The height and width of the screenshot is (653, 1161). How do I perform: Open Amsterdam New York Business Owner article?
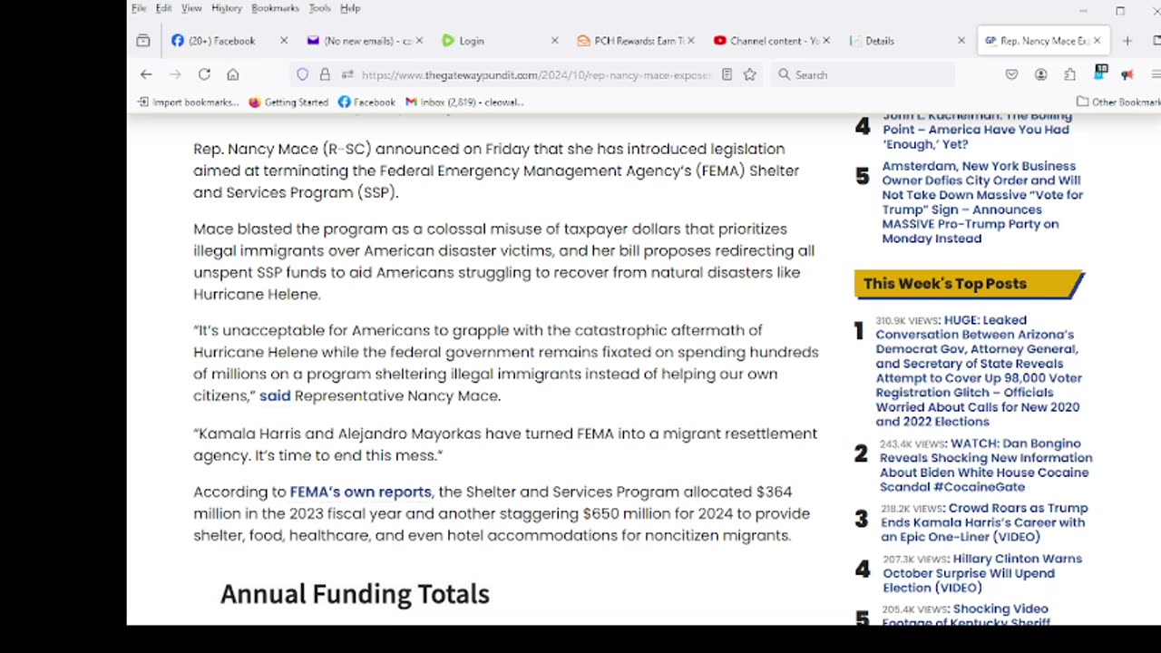(x=982, y=202)
